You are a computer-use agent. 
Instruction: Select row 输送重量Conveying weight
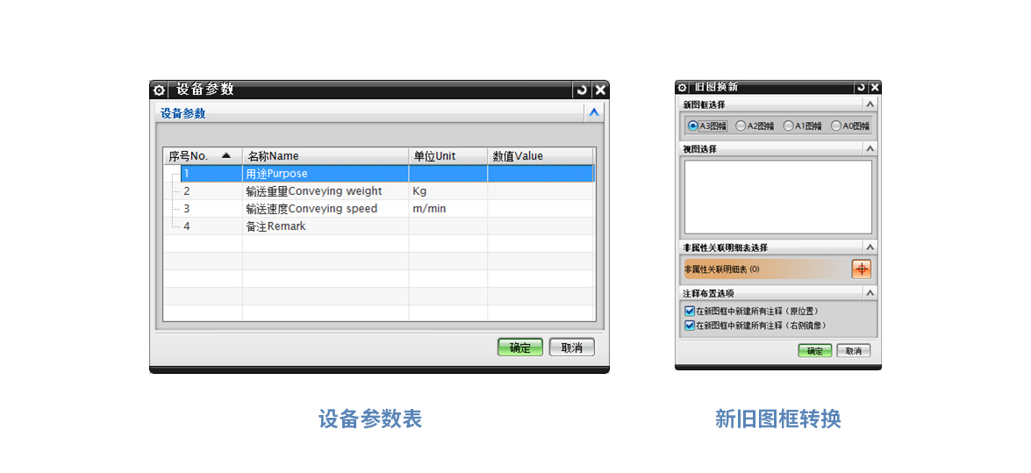point(379,191)
